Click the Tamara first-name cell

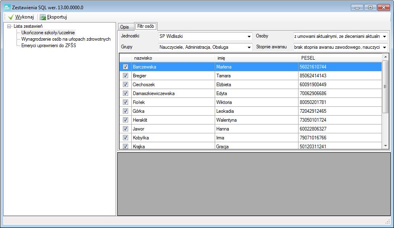tap(257, 76)
